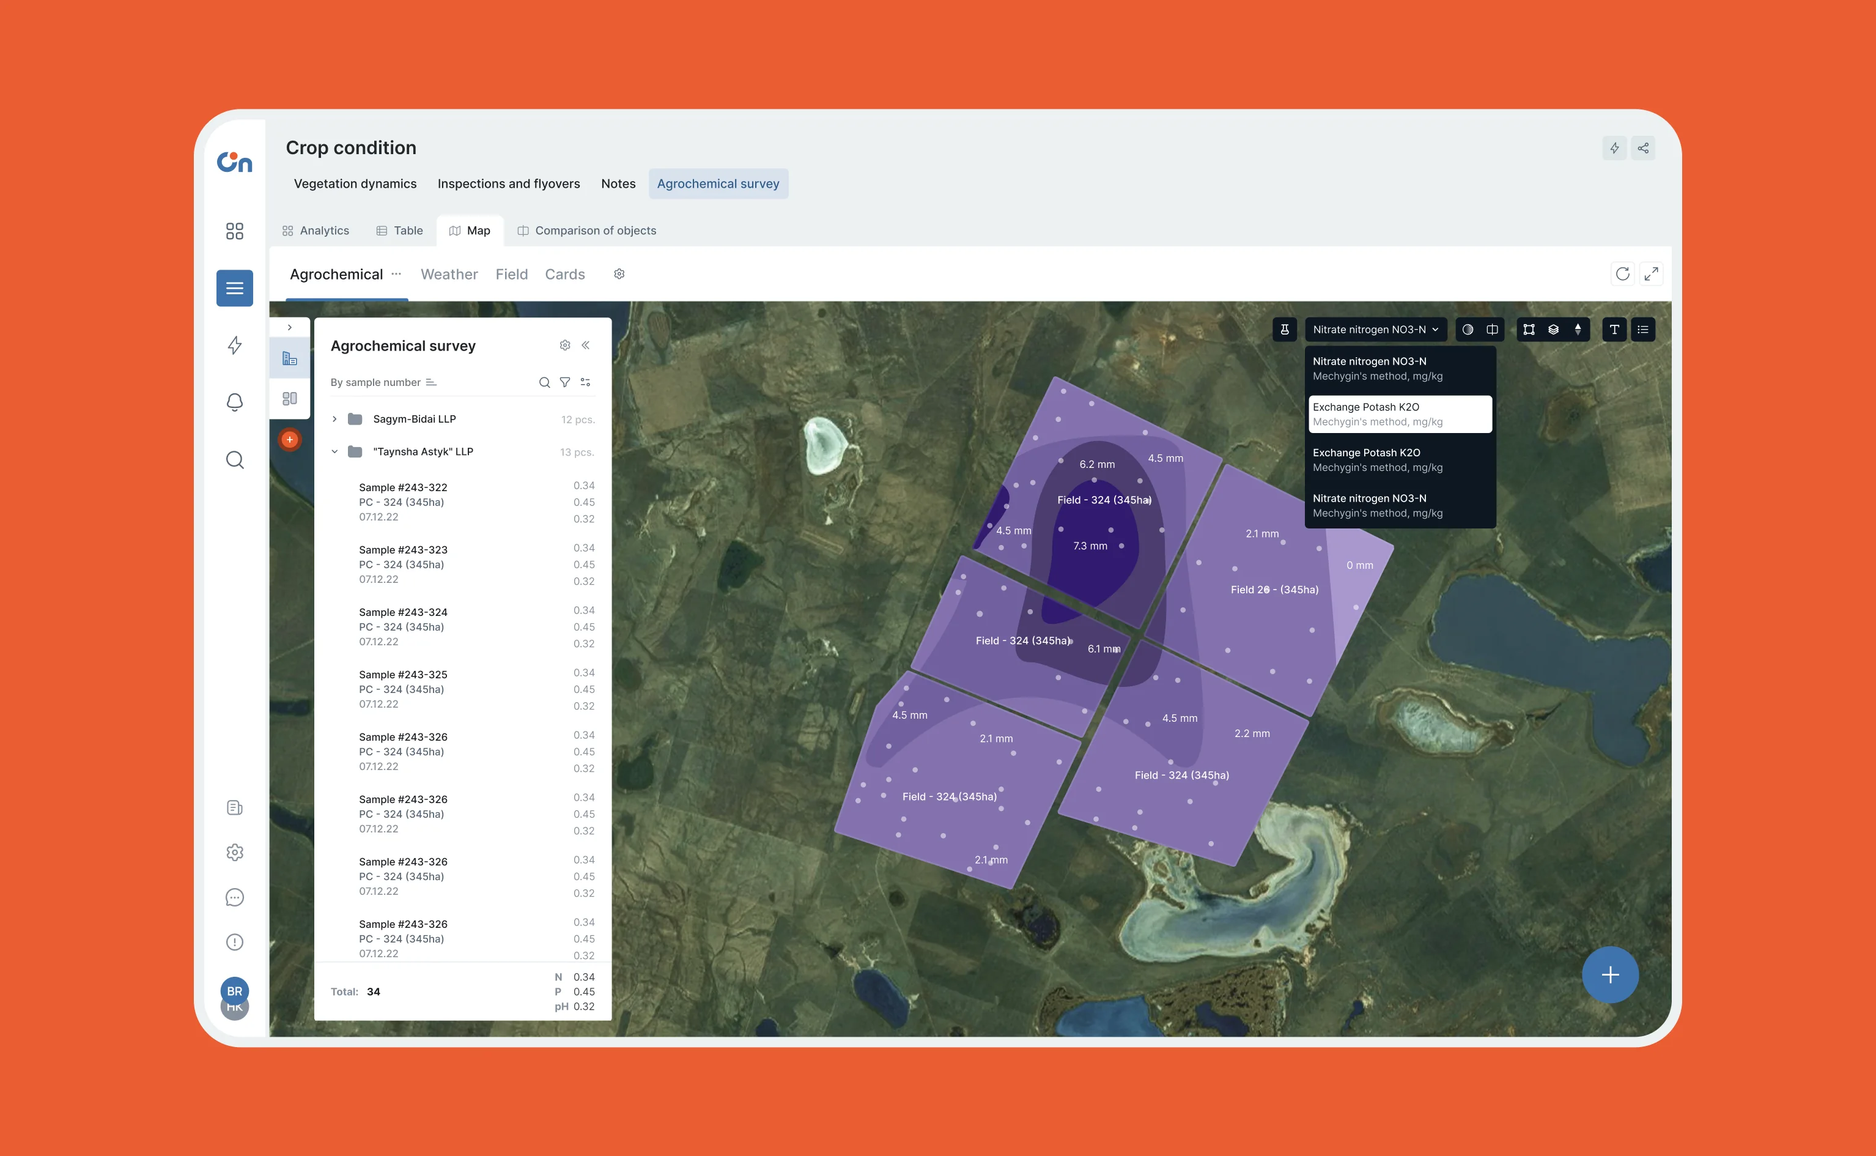1876x1156 pixels.
Task: Open Agrochemical survey panel settings gear
Action: 565,346
